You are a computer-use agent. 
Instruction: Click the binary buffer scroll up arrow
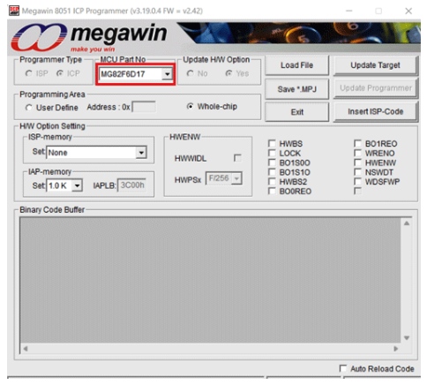407,223
